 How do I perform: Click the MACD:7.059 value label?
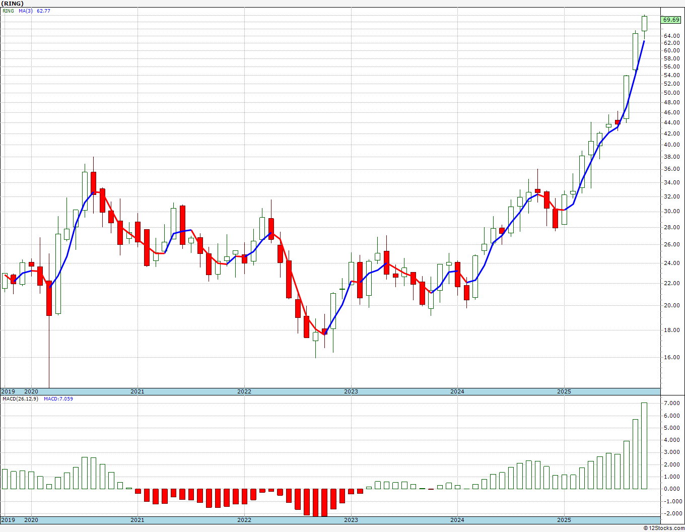pos(58,398)
